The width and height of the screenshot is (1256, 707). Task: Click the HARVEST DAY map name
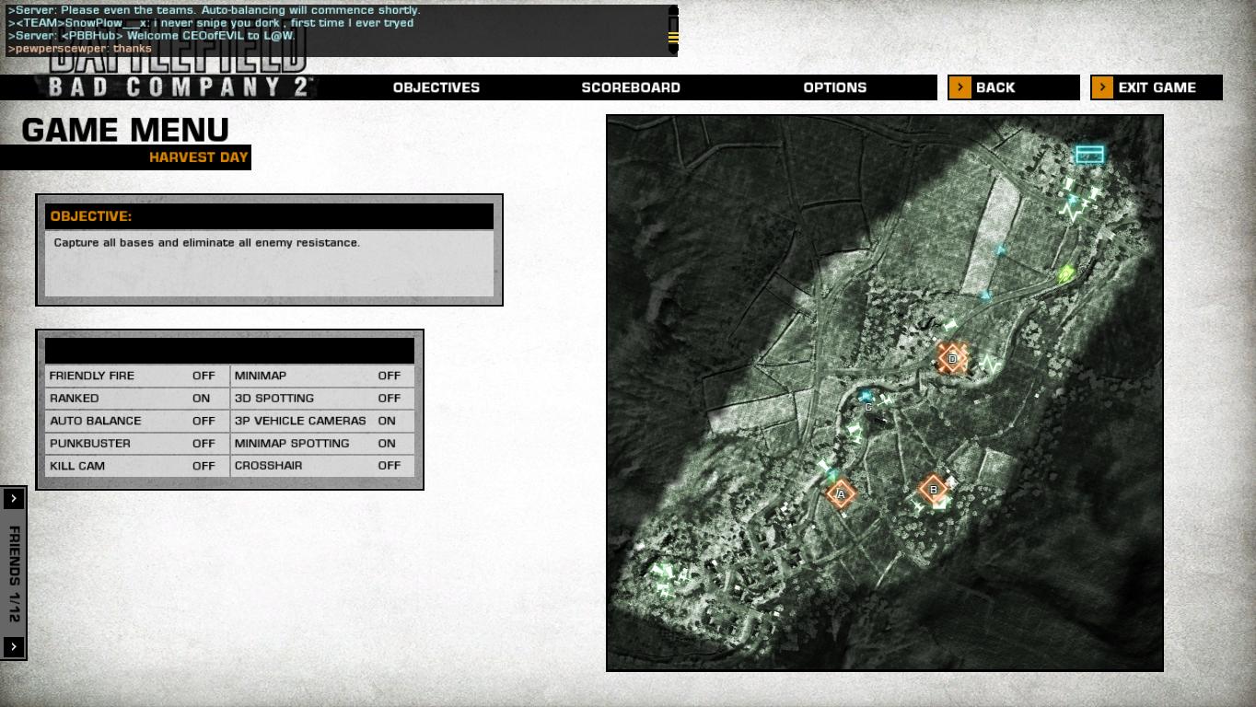[x=199, y=157]
